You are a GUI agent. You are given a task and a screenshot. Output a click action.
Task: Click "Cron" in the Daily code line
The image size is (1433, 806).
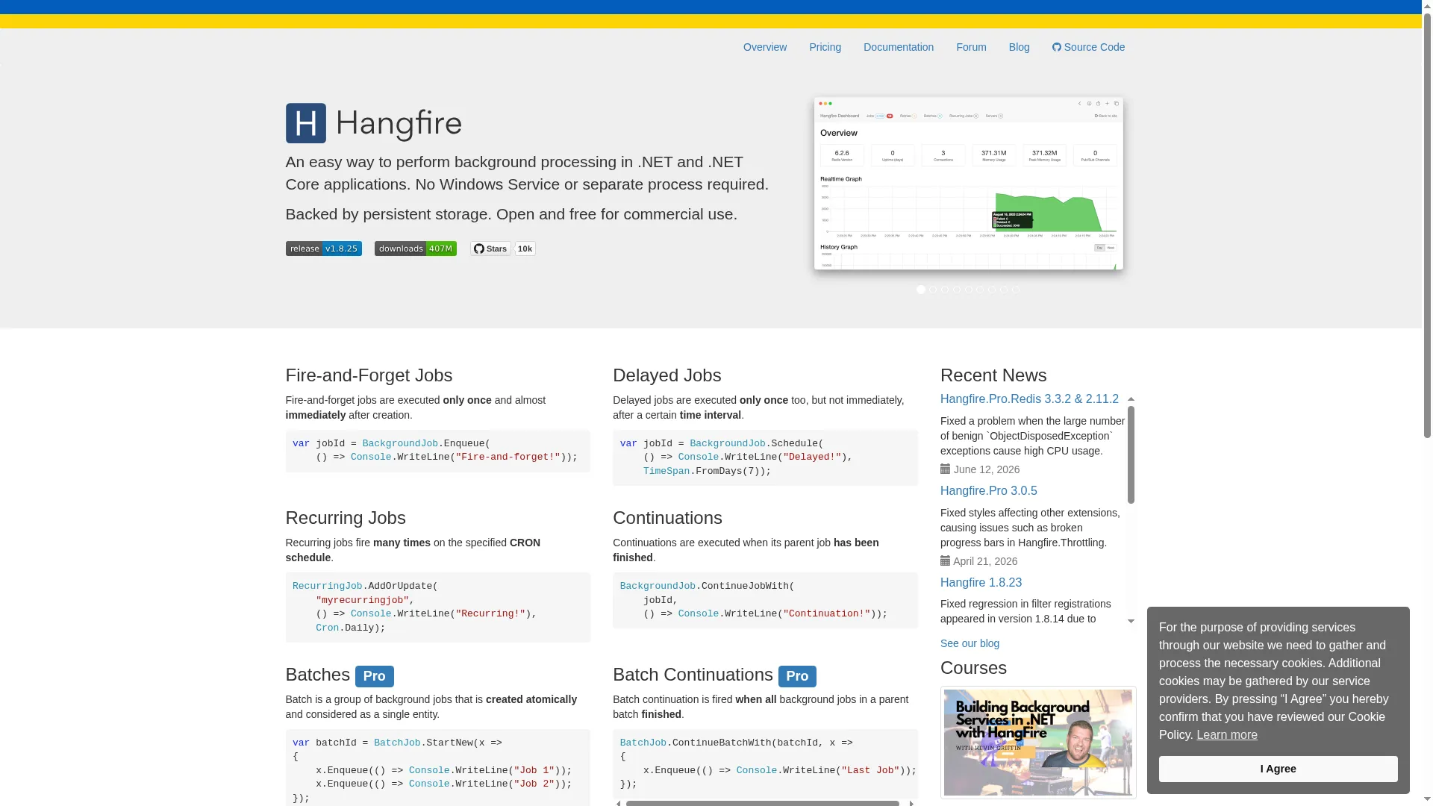(x=327, y=628)
